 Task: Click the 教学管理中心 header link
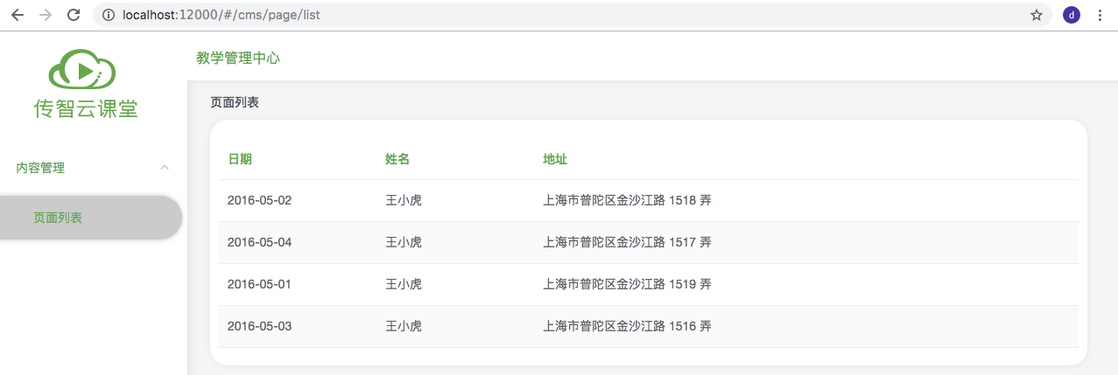238,59
